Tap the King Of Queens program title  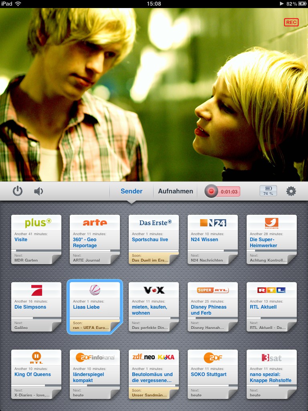click(x=32, y=374)
